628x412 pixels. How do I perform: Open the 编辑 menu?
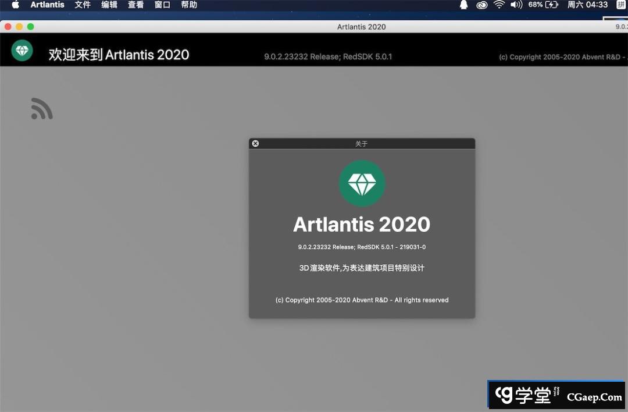(109, 5)
